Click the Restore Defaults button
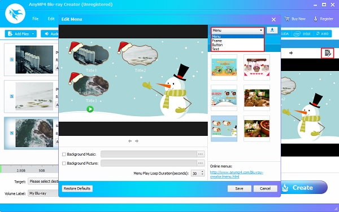 (x=77, y=188)
